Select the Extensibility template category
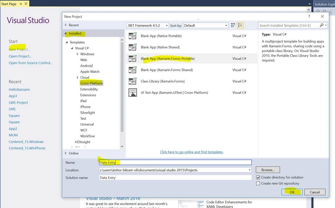The height and width of the screenshot is (208, 335). pos(89,89)
